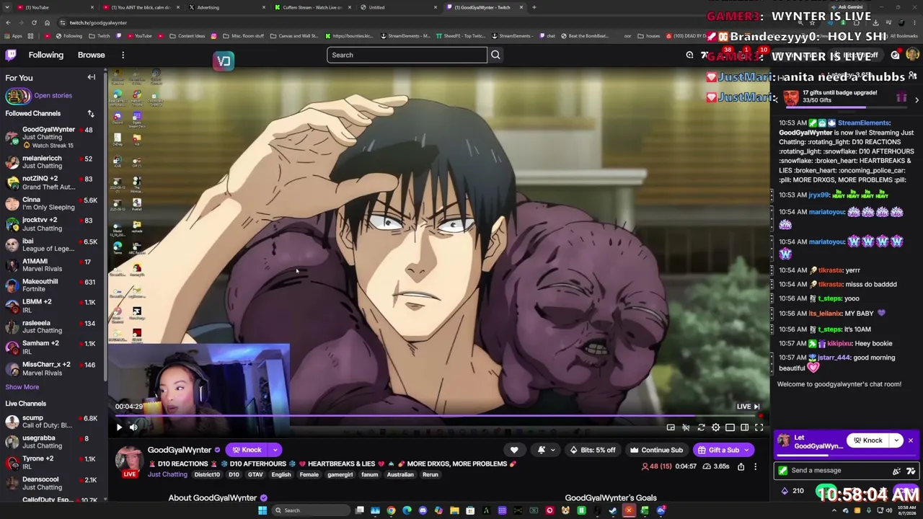
Task: Open more options under the video
Action: point(755,466)
